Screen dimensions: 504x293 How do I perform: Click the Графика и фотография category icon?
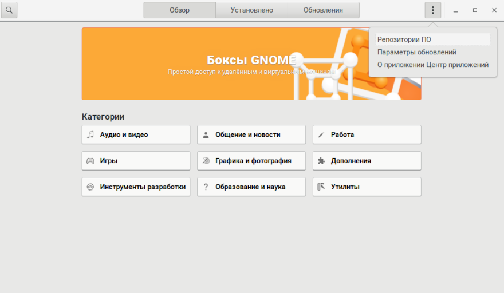[206, 161]
